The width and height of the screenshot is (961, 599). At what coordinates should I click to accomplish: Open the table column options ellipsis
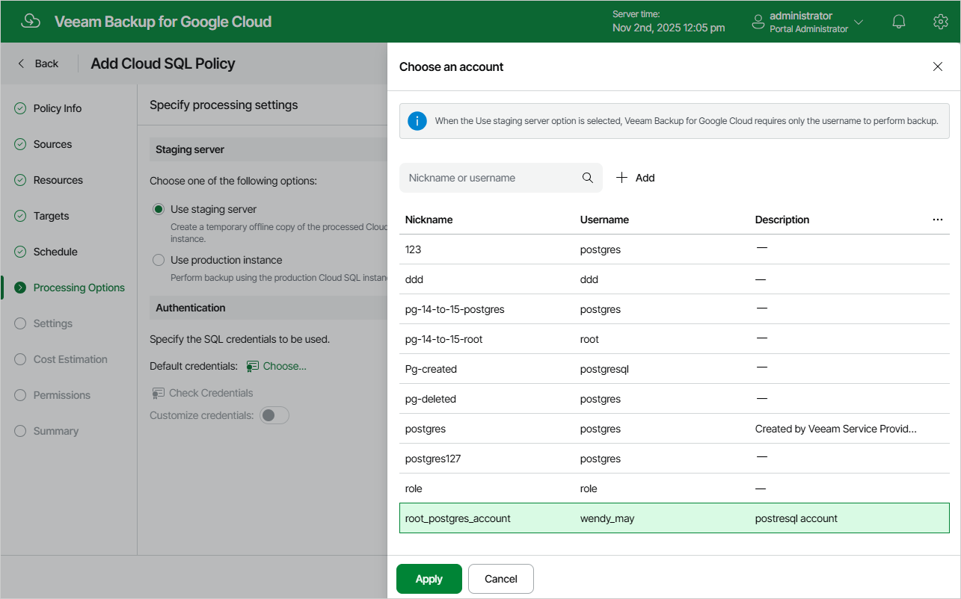938,220
